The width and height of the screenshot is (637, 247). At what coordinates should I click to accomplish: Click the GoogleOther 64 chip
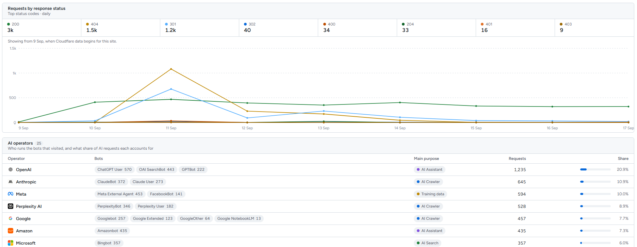pyautogui.click(x=195, y=218)
